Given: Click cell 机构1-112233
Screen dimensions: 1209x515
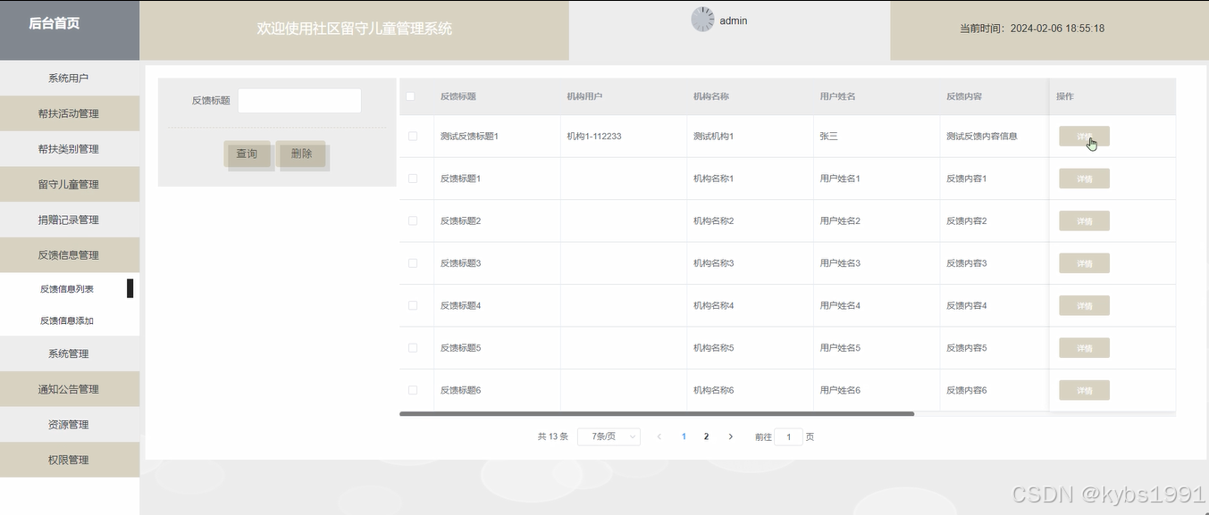Looking at the screenshot, I should click(x=594, y=137).
